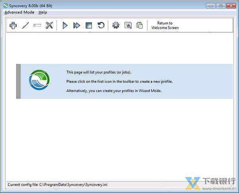Click the Syncovery logo in the info banner
239x193 pixels.
pos(39,81)
